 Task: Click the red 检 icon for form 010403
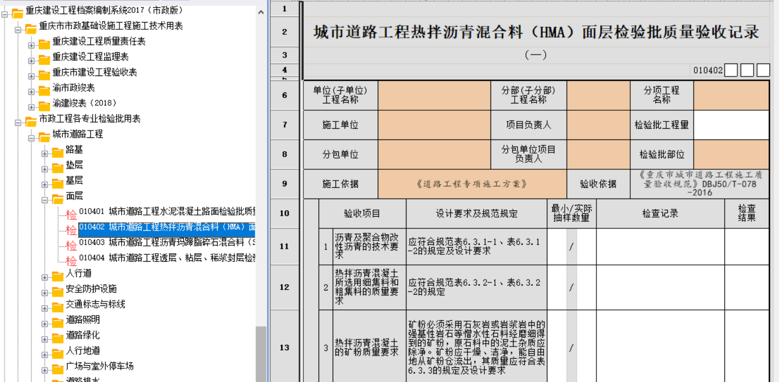point(71,245)
